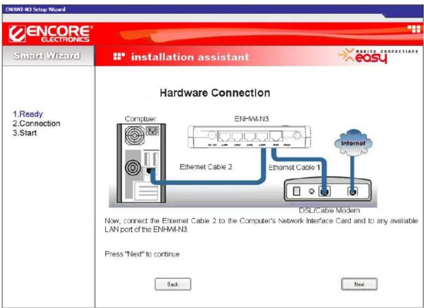Click the ENHWI-N3 label above the router
This screenshot has height=308, width=424.
[251, 119]
